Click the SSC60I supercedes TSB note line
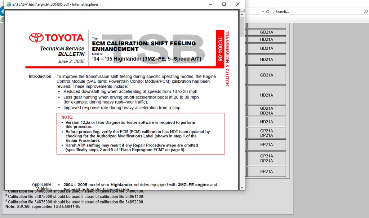This screenshot has height=218, width=369. tap(43, 206)
